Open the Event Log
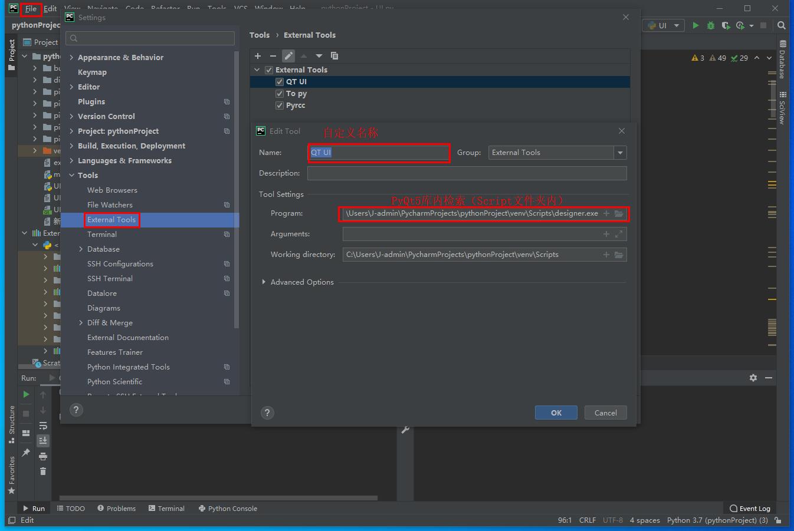Viewport: 794px width, 531px height. point(750,508)
